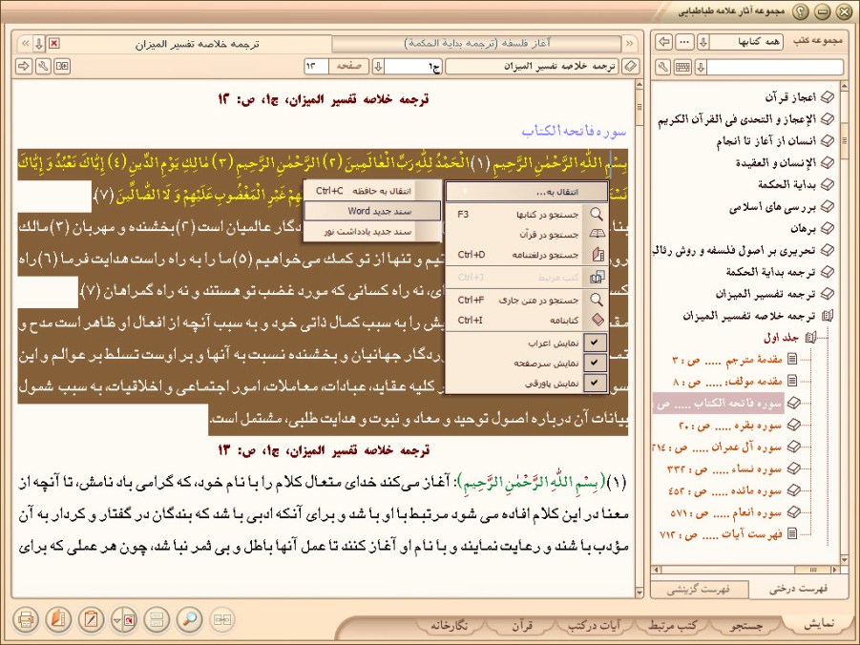Viewport: 860px width, 645px height.
Task: Open the document tabs list down arrow
Action: coord(38,43)
